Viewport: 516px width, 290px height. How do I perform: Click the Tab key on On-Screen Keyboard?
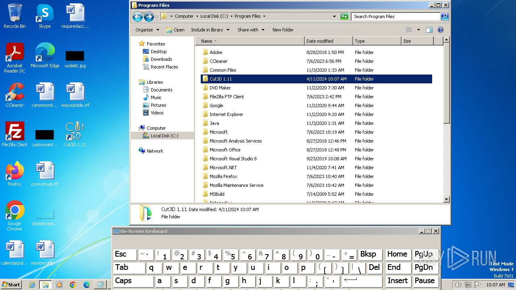click(129, 268)
